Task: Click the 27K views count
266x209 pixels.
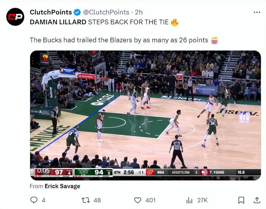Action: click(x=202, y=200)
